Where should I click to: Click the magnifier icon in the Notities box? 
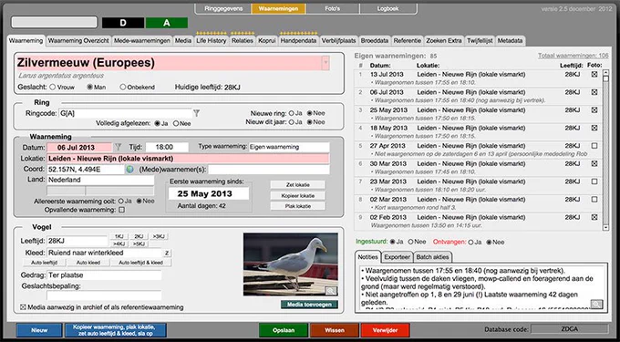(596, 304)
